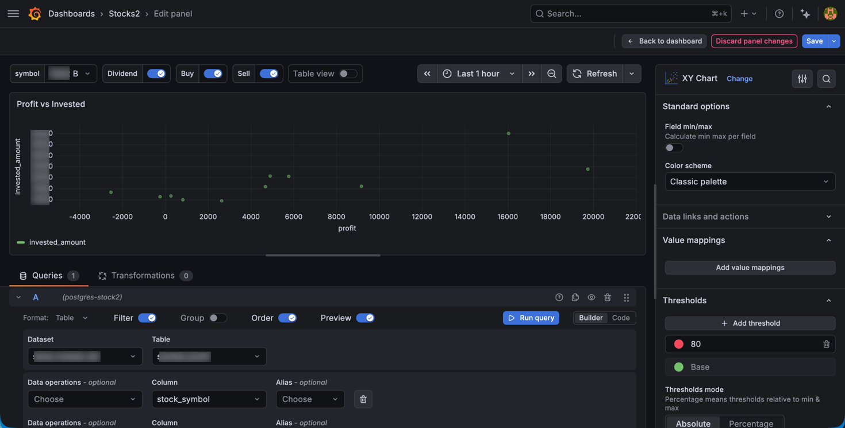Screen dimensions: 845x428
Task: Toggle query A visibility eye
Action: 591,297
